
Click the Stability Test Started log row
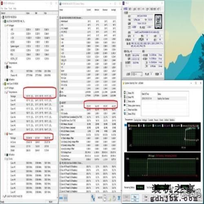[164, 98]
